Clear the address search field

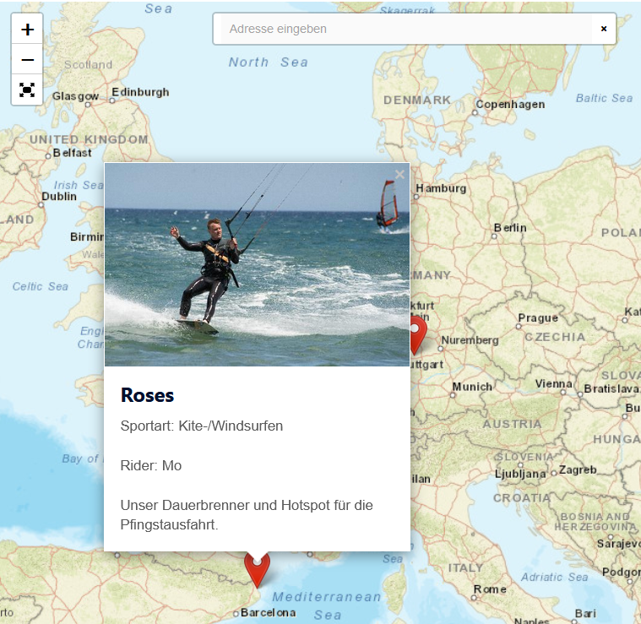coord(603,29)
